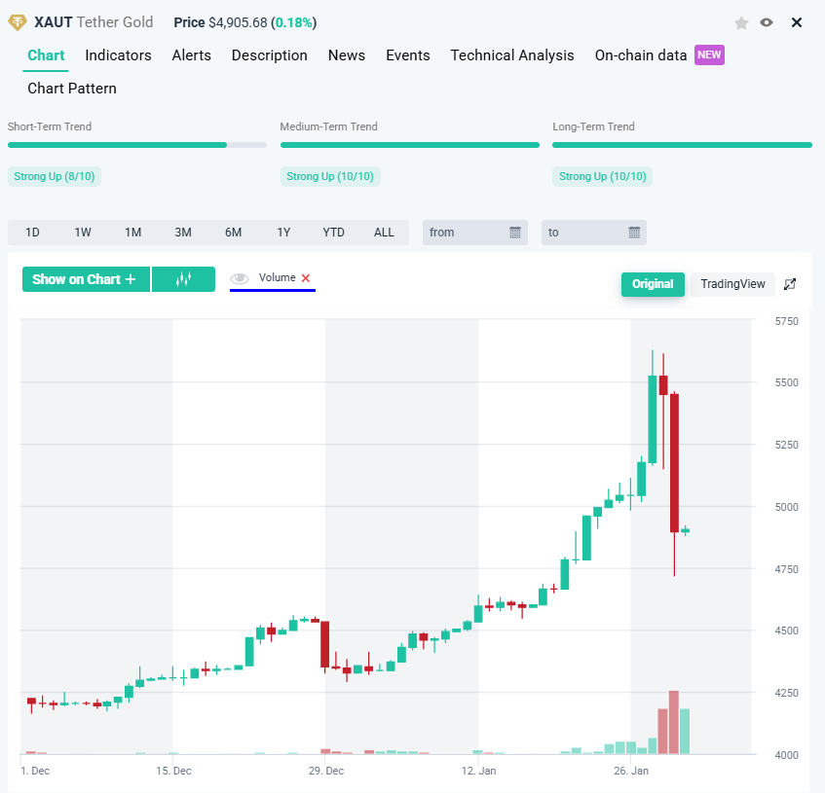
Task: Select the 1Y time range
Action: click(x=283, y=233)
